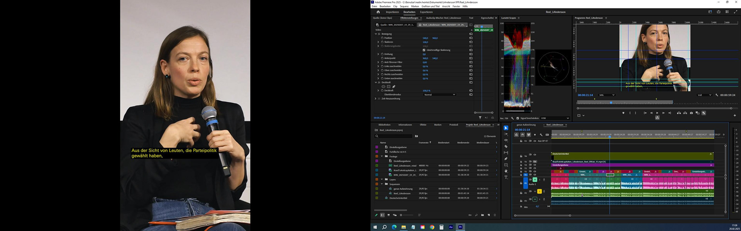Reset the Position parameter

tap(471, 38)
